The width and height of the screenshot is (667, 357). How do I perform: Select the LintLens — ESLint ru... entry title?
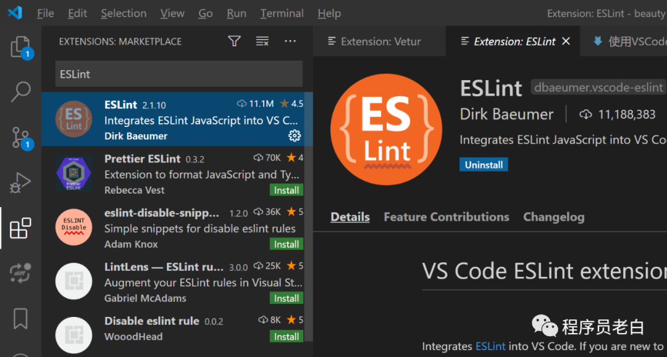click(x=164, y=266)
